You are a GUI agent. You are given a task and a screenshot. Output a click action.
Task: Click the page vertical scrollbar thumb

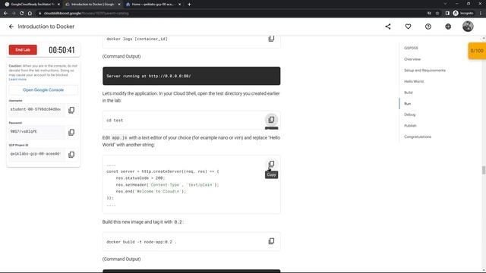[x=484, y=170]
